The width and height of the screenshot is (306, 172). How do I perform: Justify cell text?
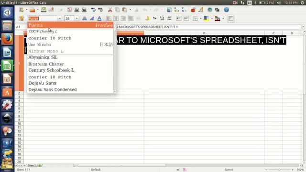(x=131, y=19)
